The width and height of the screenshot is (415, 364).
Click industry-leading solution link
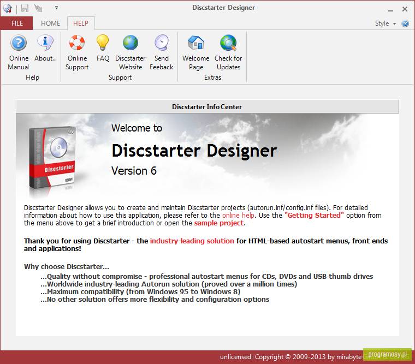click(x=192, y=241)
